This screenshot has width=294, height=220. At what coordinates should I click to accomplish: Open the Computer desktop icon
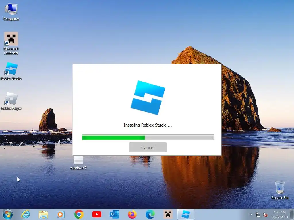[x=11, y=12]
